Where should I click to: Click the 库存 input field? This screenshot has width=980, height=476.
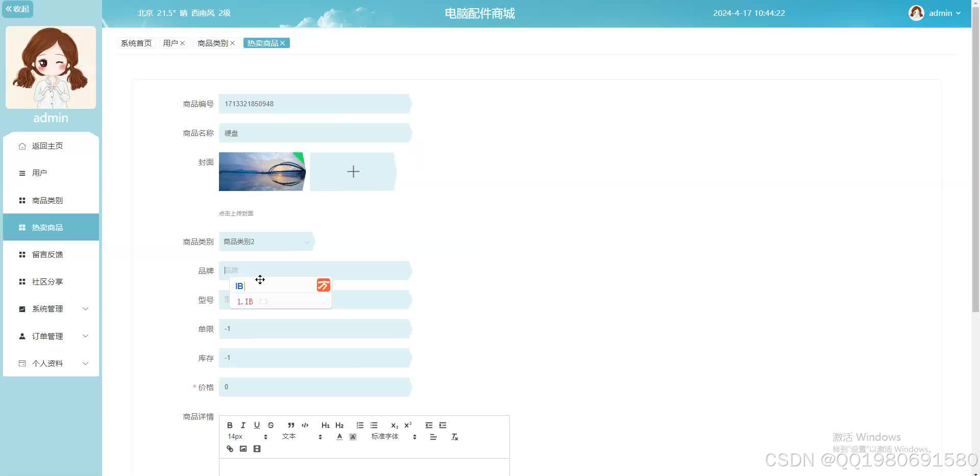pyautogui.click(x=315, y=358)
